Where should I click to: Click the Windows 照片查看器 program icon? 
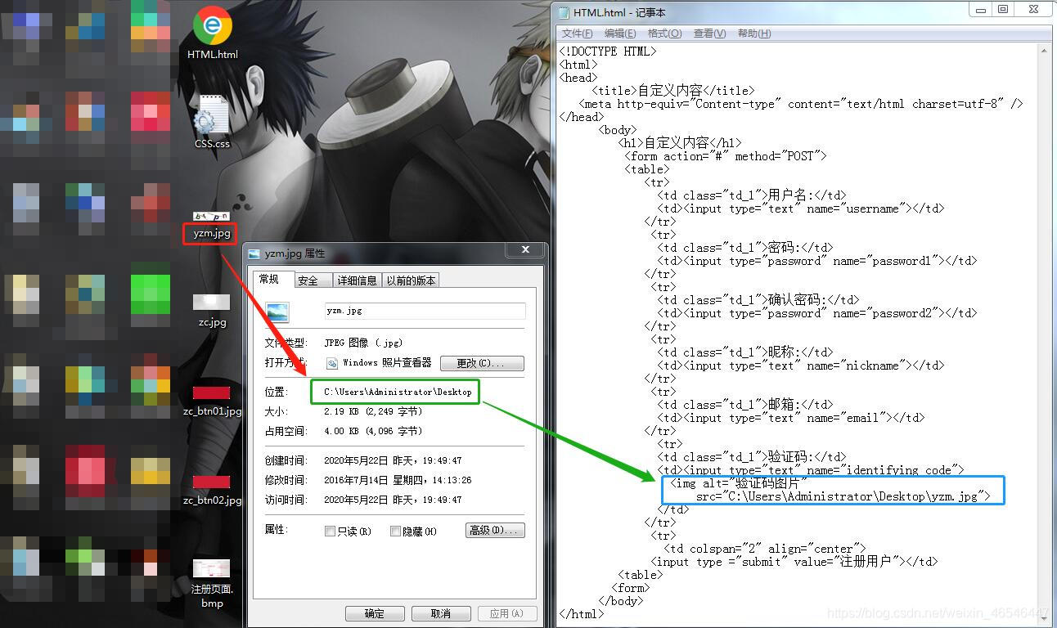pos(332,363)
